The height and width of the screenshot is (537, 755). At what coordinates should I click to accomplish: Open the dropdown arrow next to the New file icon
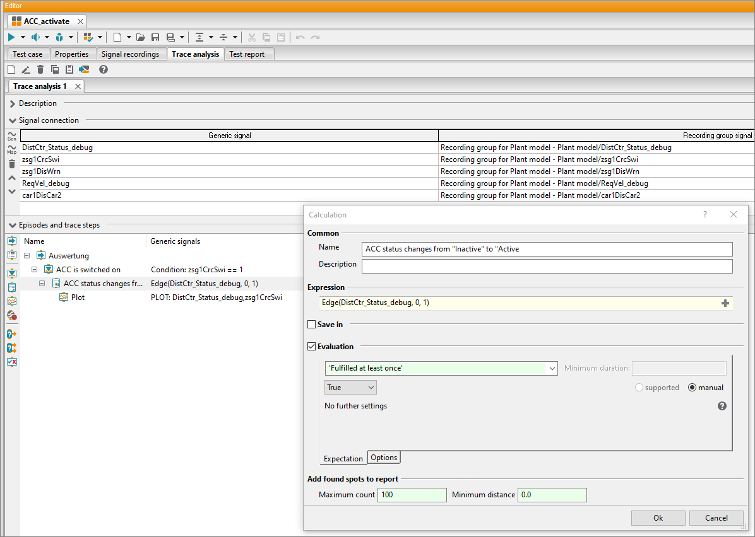(x=129, y=37)
